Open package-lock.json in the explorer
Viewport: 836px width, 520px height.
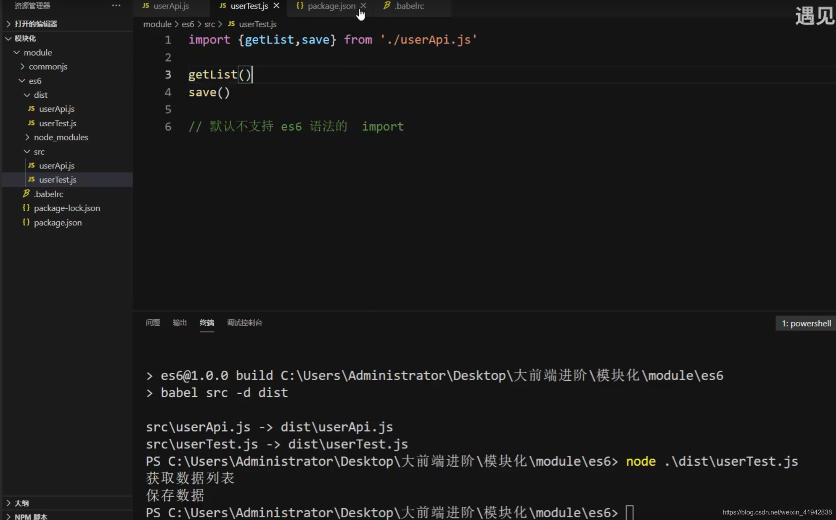[67, 208]
